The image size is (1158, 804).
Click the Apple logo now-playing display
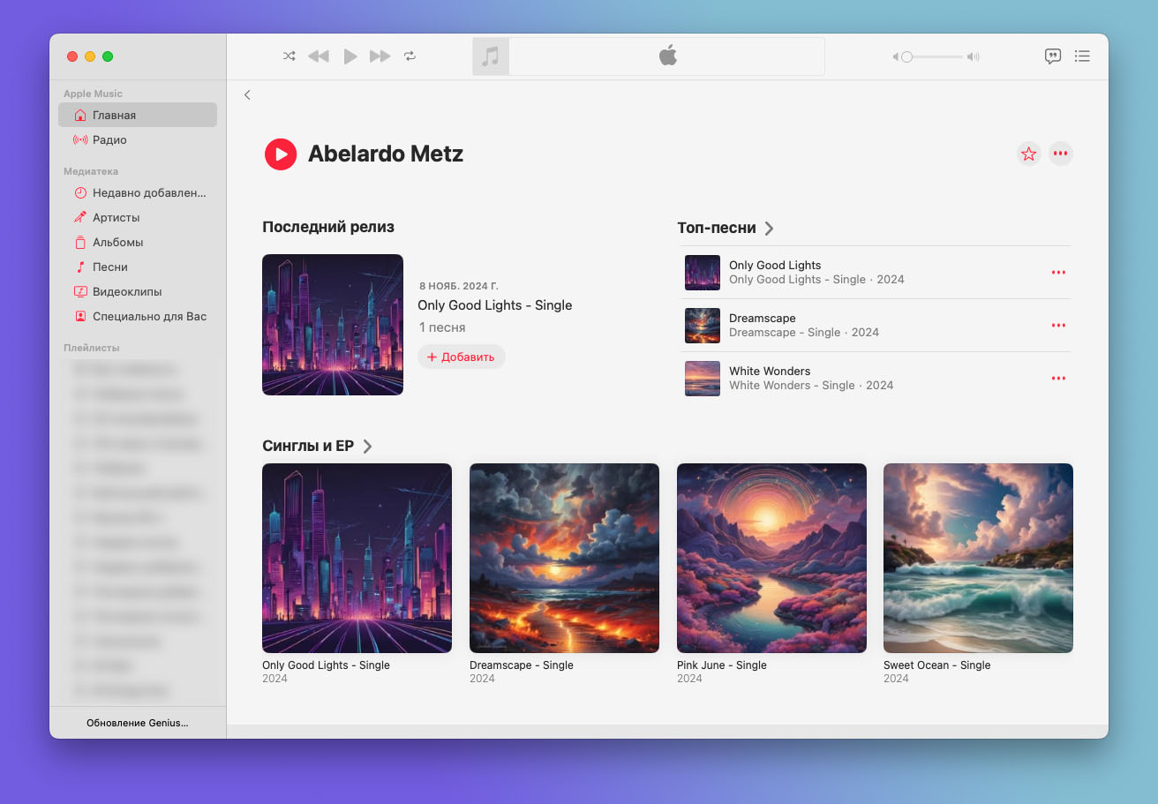[x=667, y=56]
